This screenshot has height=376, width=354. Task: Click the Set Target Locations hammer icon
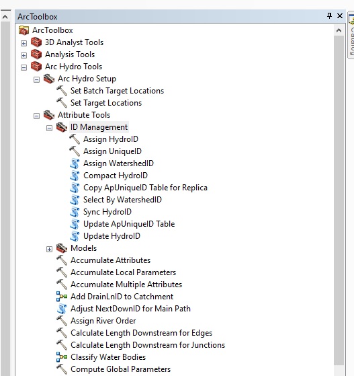62,103
